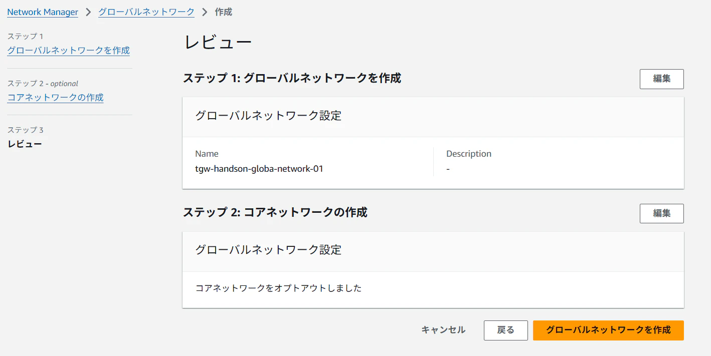Go to グローバルネットワーク breadcrumb link

coord(146,12)
